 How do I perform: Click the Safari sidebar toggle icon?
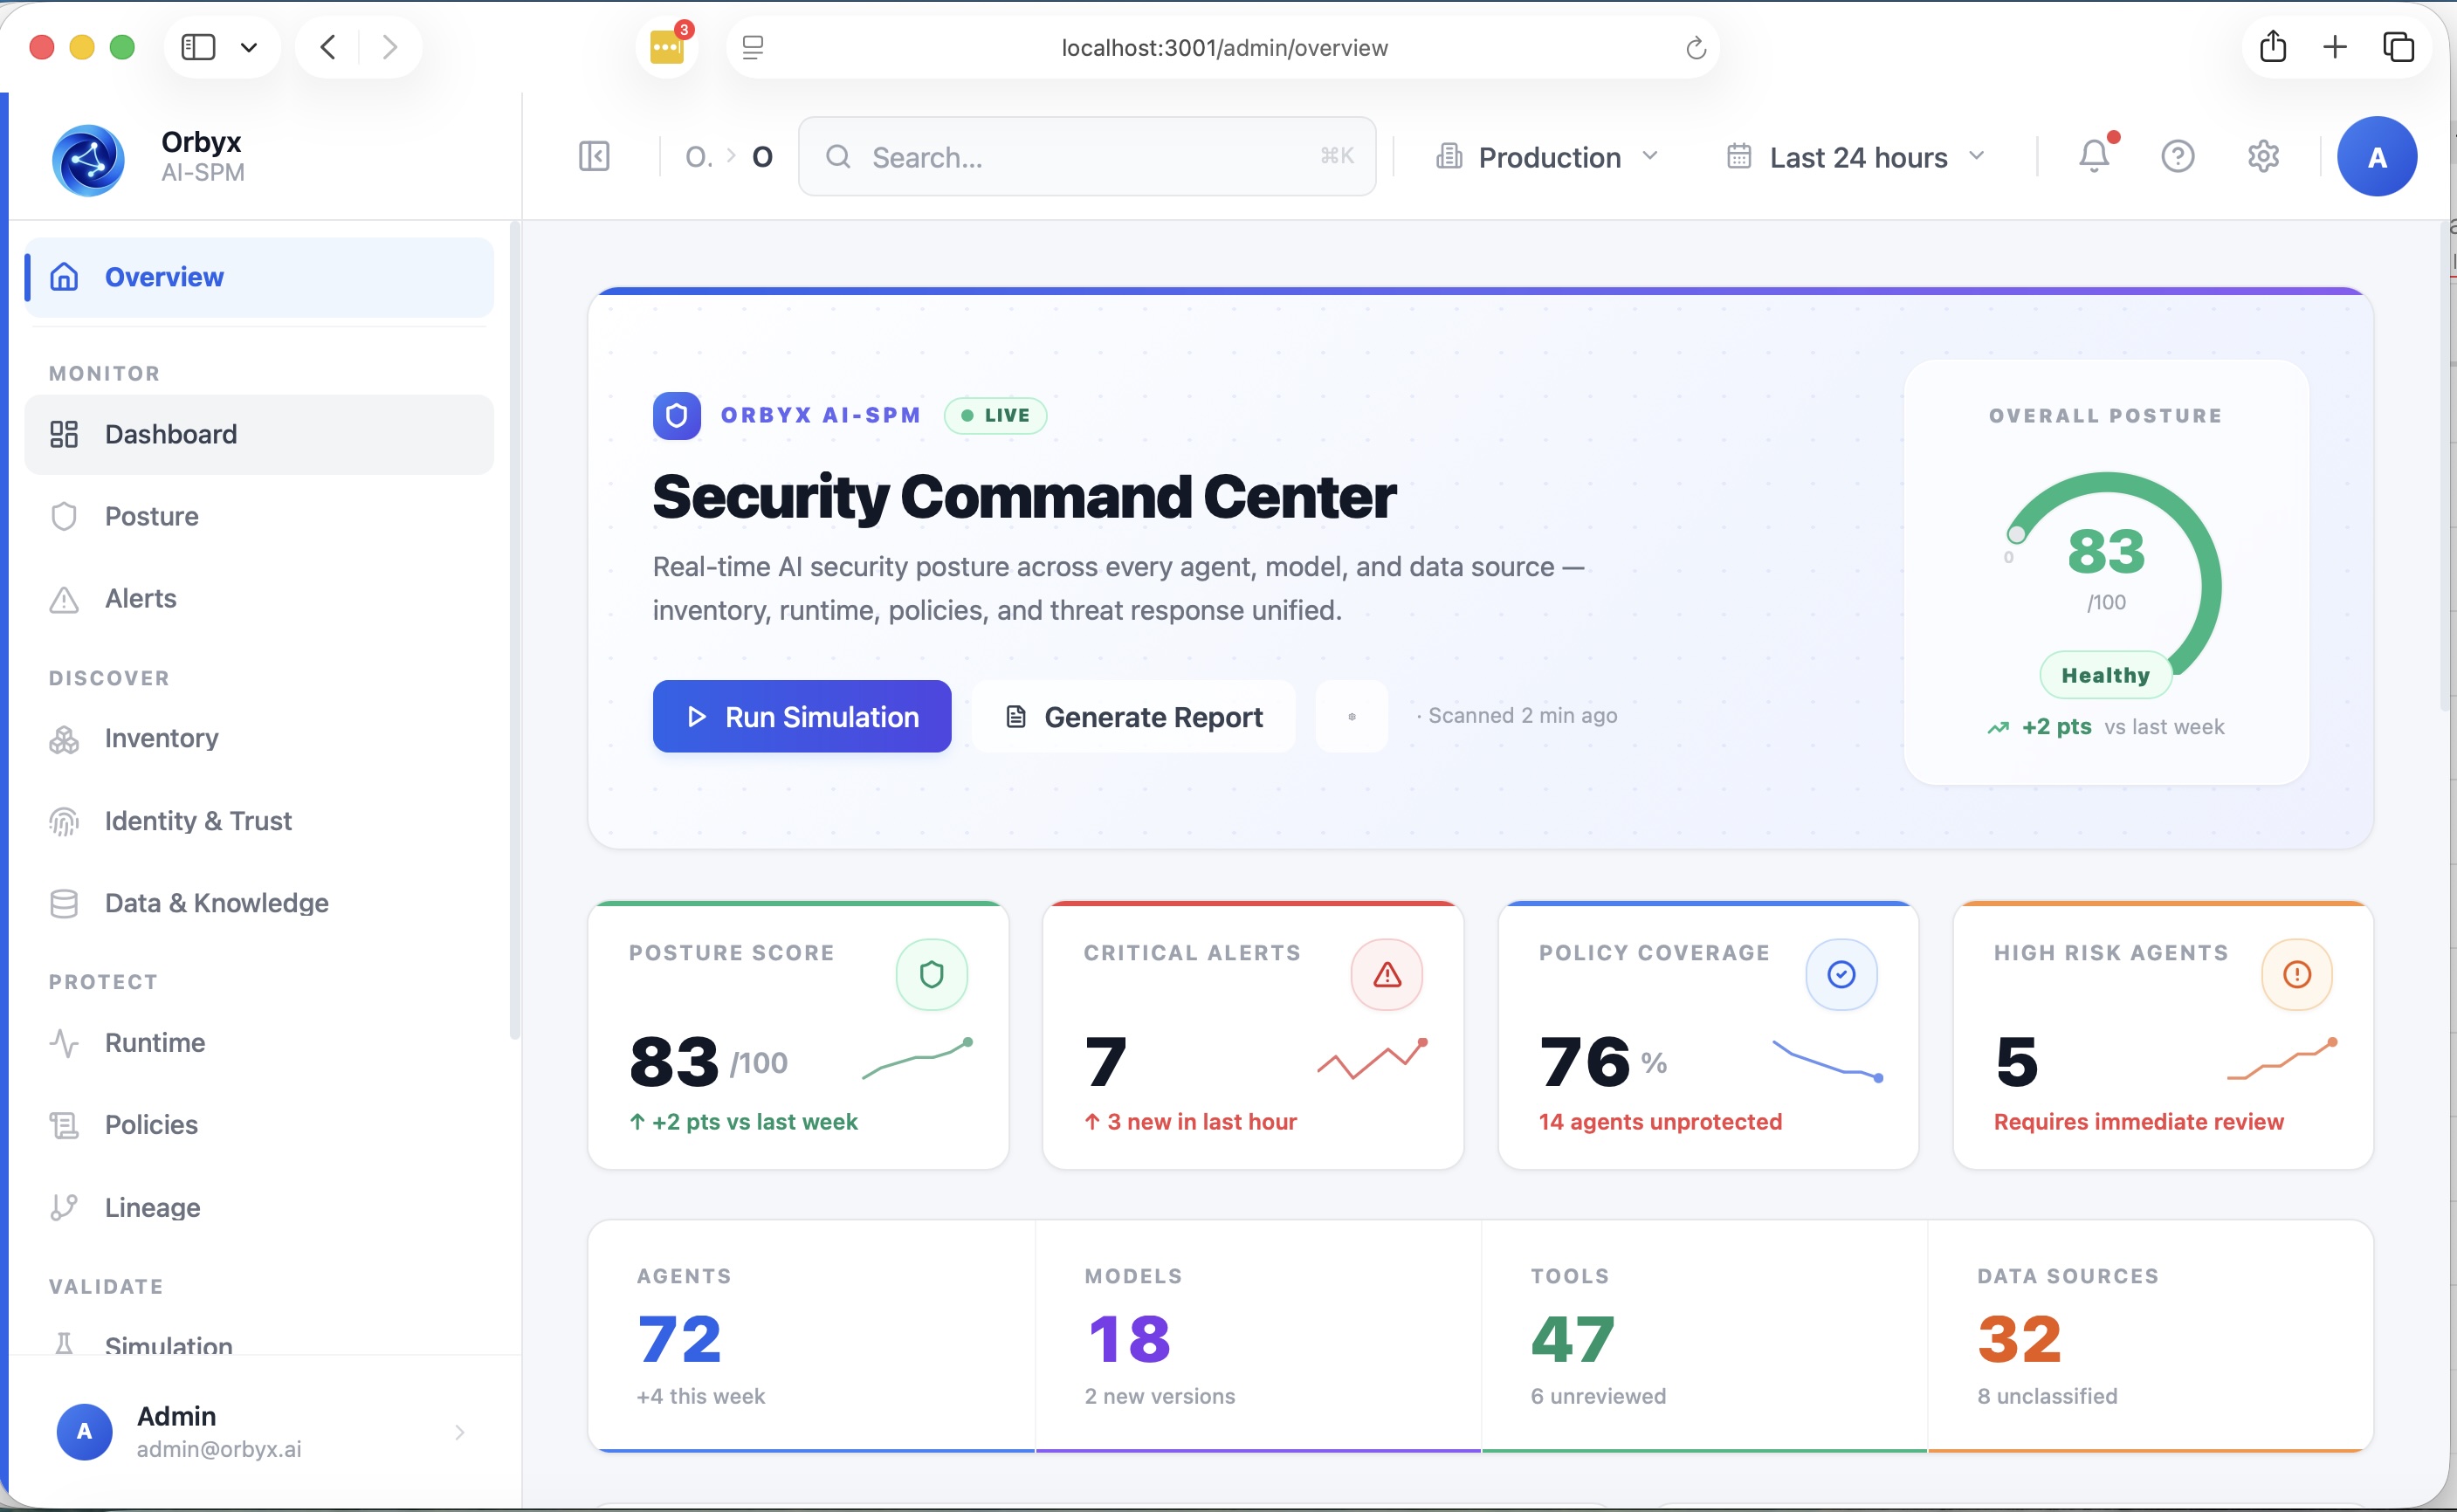pyautogui.click(x=198, y=47)
